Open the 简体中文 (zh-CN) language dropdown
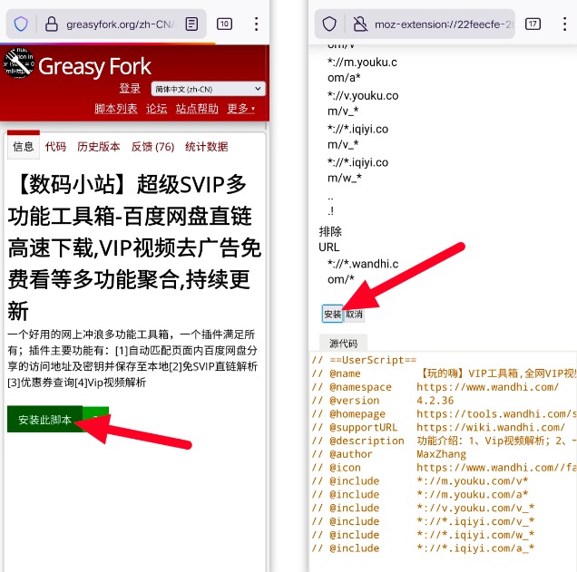 [x=208, y=89]
